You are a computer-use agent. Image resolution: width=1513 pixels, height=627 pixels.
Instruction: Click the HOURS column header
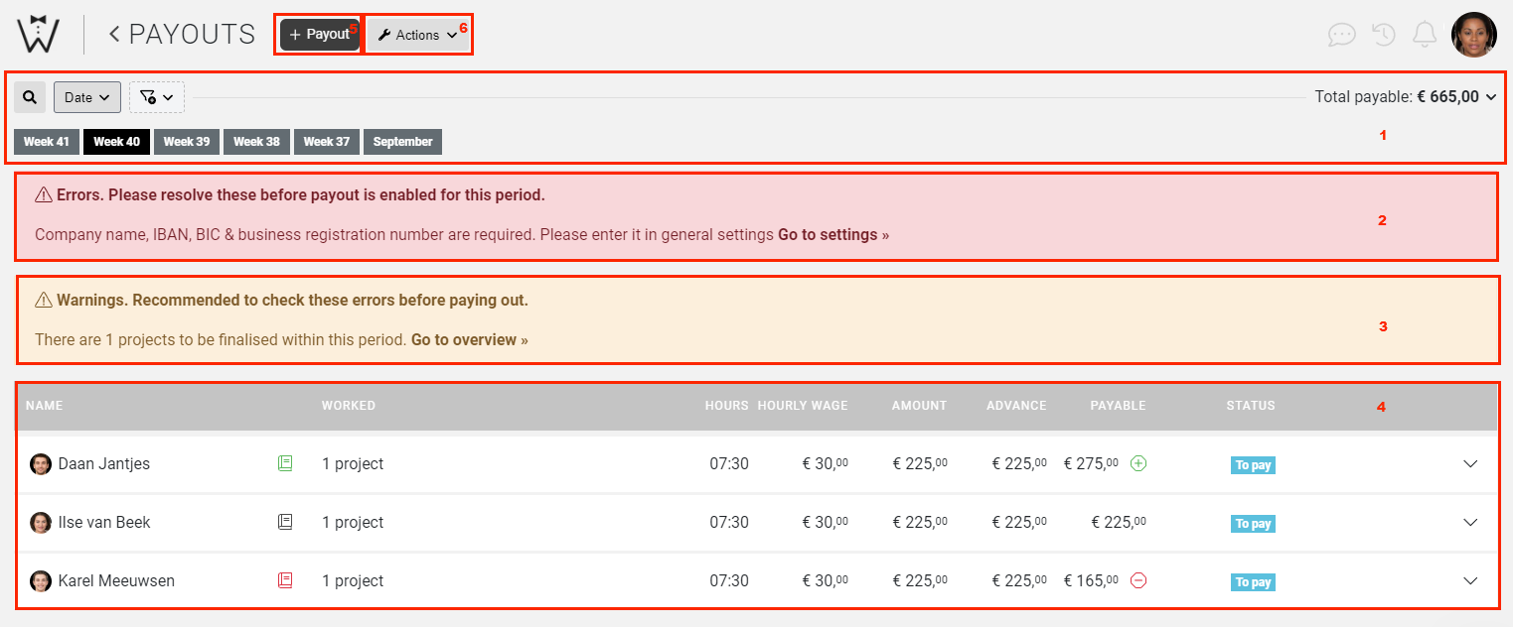[x=727, y=406]
